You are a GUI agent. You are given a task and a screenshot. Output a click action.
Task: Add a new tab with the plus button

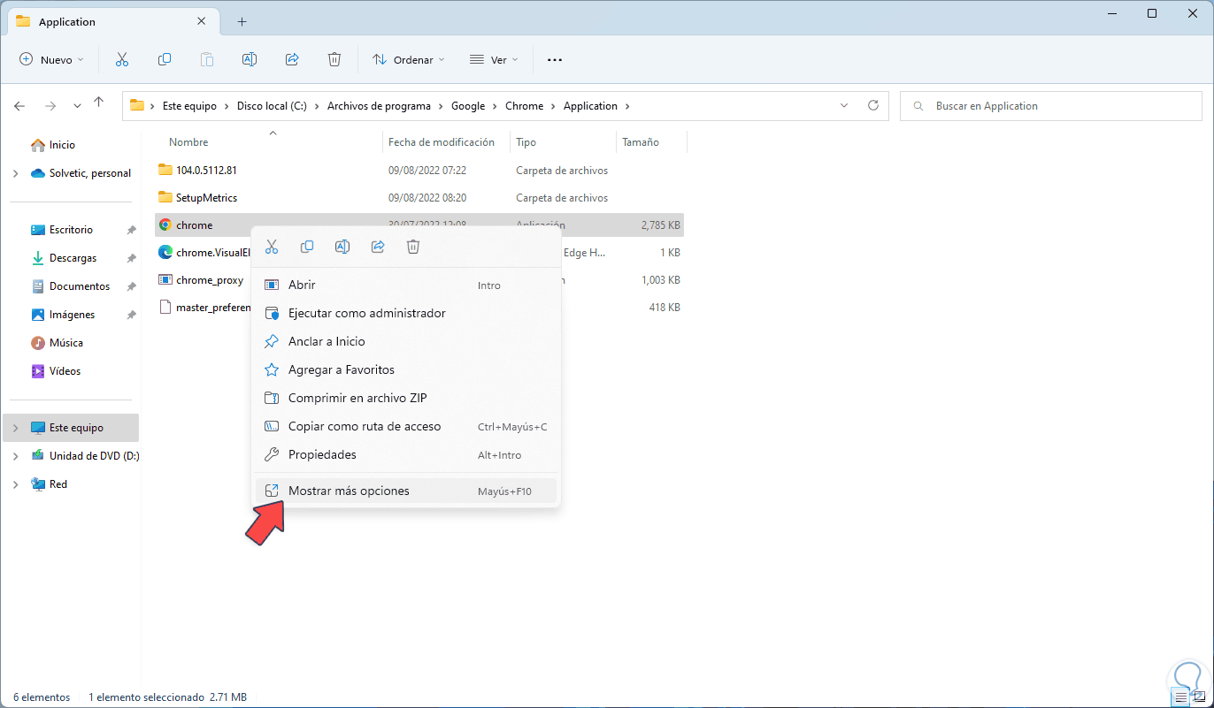(x=242, y=21)
